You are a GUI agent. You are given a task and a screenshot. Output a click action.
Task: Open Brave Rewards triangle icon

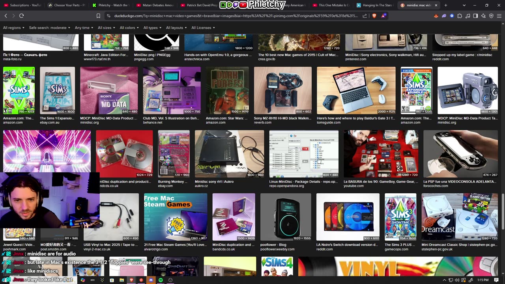click(383, 16)
